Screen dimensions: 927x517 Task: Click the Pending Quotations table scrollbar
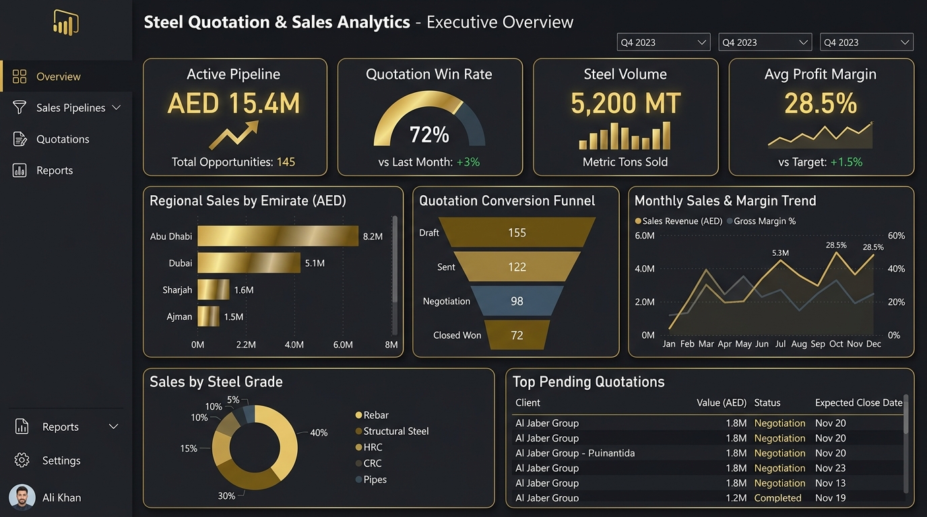(906, 414)
